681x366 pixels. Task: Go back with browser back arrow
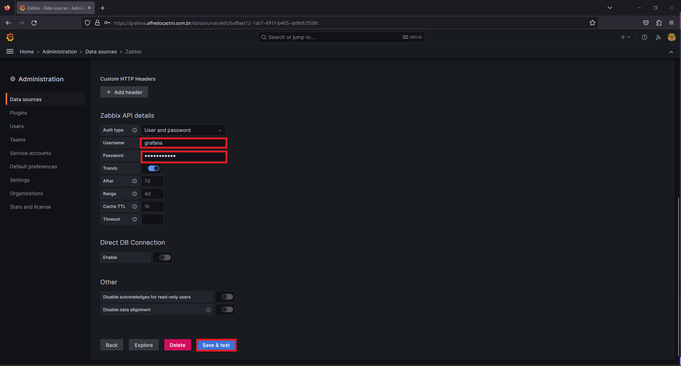tap(8, 23)
